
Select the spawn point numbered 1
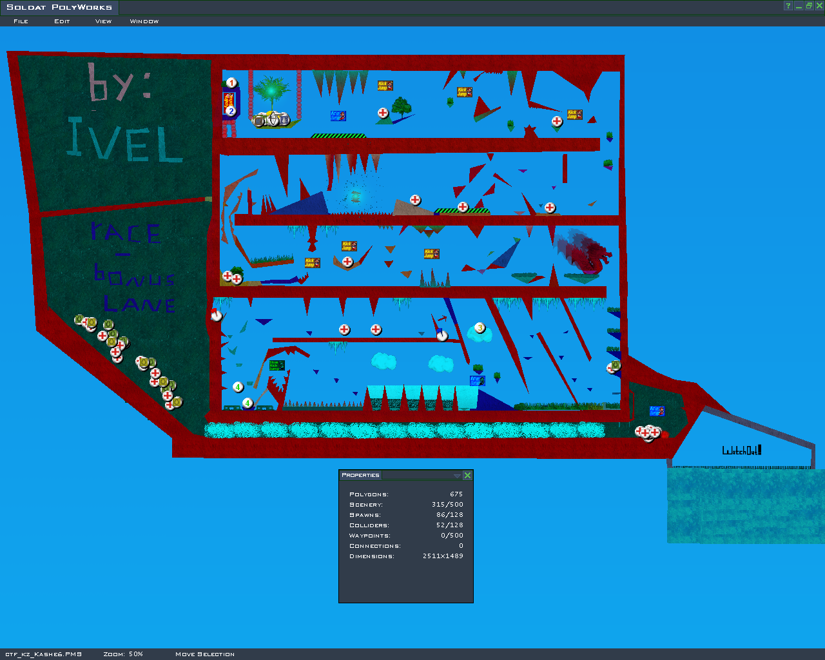point(231,83)
